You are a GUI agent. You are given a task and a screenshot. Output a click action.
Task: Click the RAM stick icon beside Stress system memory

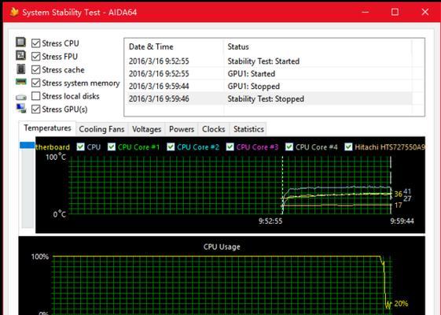[21, 82]
